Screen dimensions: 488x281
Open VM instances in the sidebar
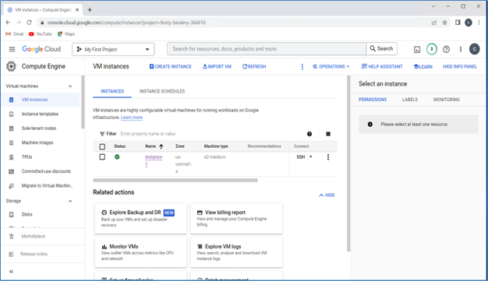[41, 100]
